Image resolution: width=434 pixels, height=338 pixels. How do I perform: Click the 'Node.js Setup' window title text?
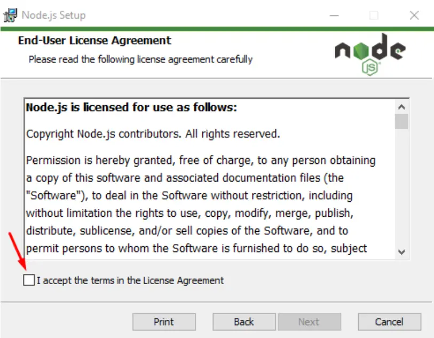[x=54, y=15]
